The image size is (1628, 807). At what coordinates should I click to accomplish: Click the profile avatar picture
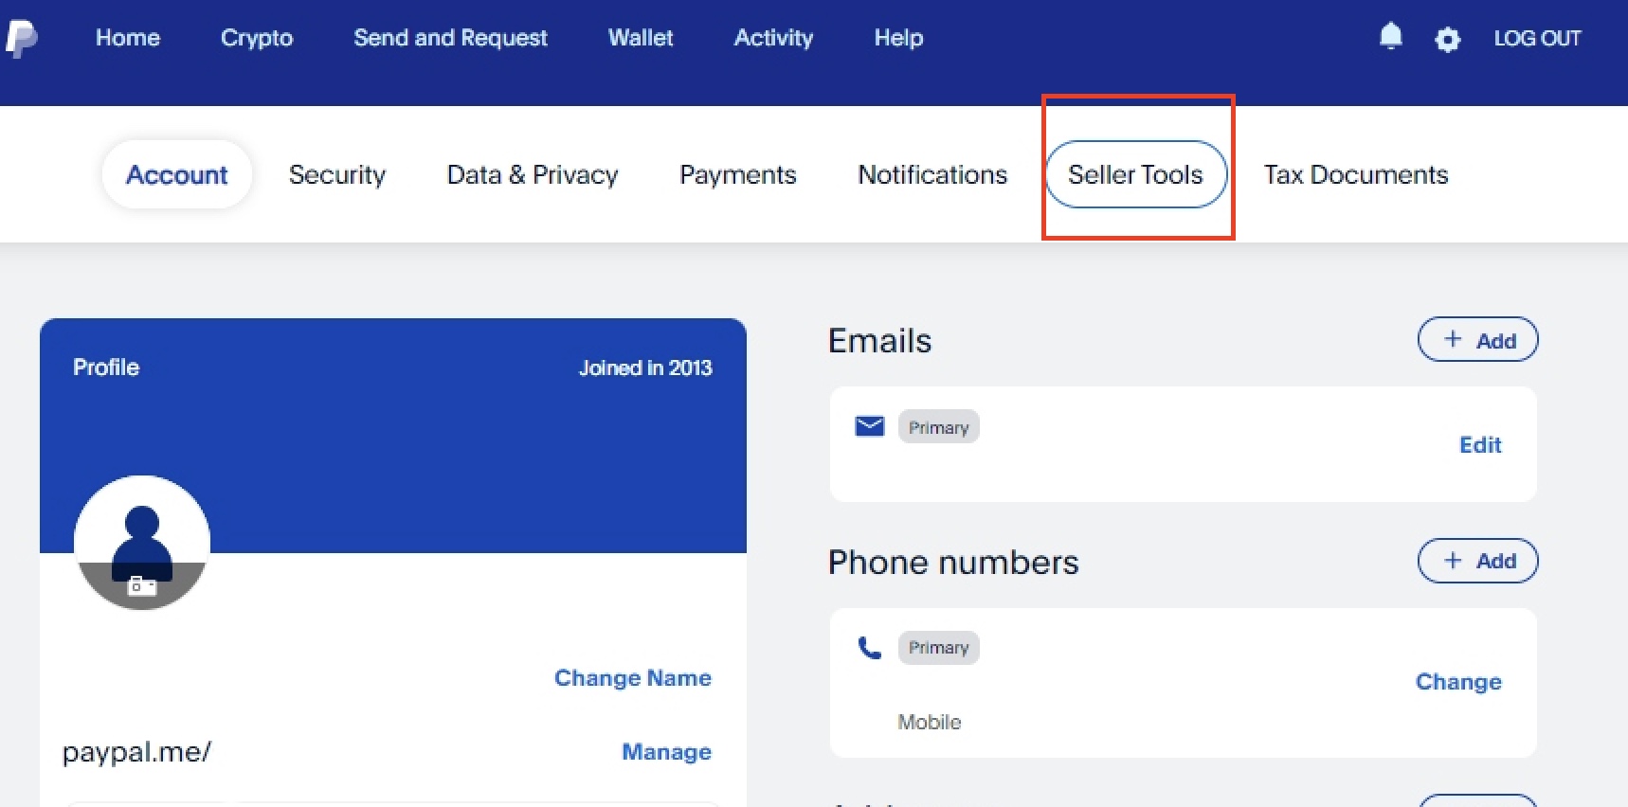pos(142,542)
